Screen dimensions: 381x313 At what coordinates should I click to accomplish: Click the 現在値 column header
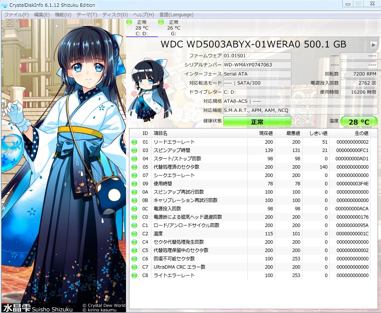pos(261,133)
